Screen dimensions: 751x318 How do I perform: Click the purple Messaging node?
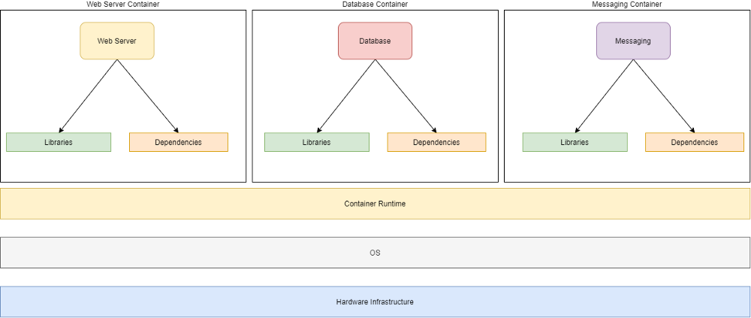633,41
